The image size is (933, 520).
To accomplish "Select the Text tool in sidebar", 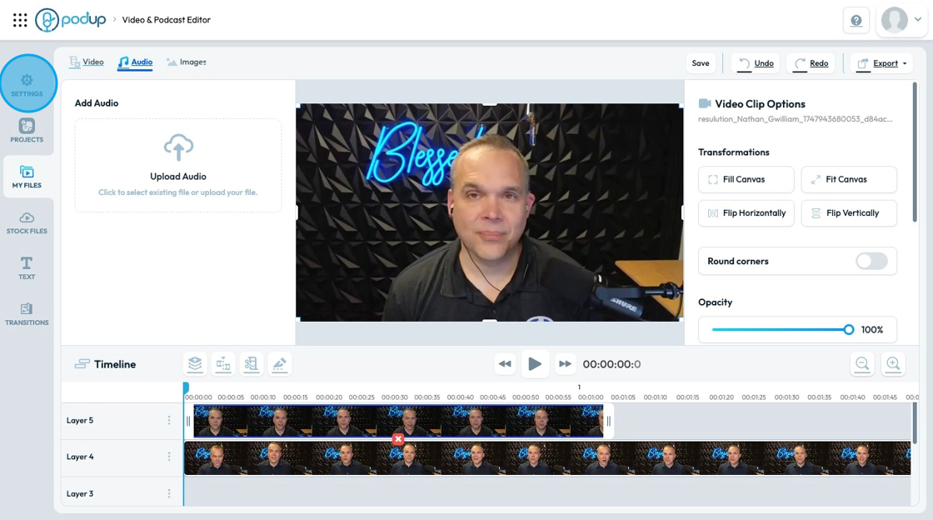I will coord(27,267).
